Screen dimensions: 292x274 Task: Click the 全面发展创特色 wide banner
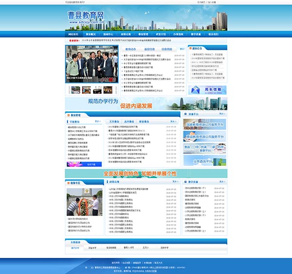[146, 173]
